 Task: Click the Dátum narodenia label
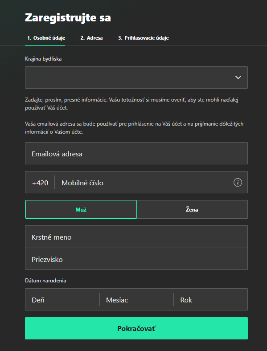45,281
